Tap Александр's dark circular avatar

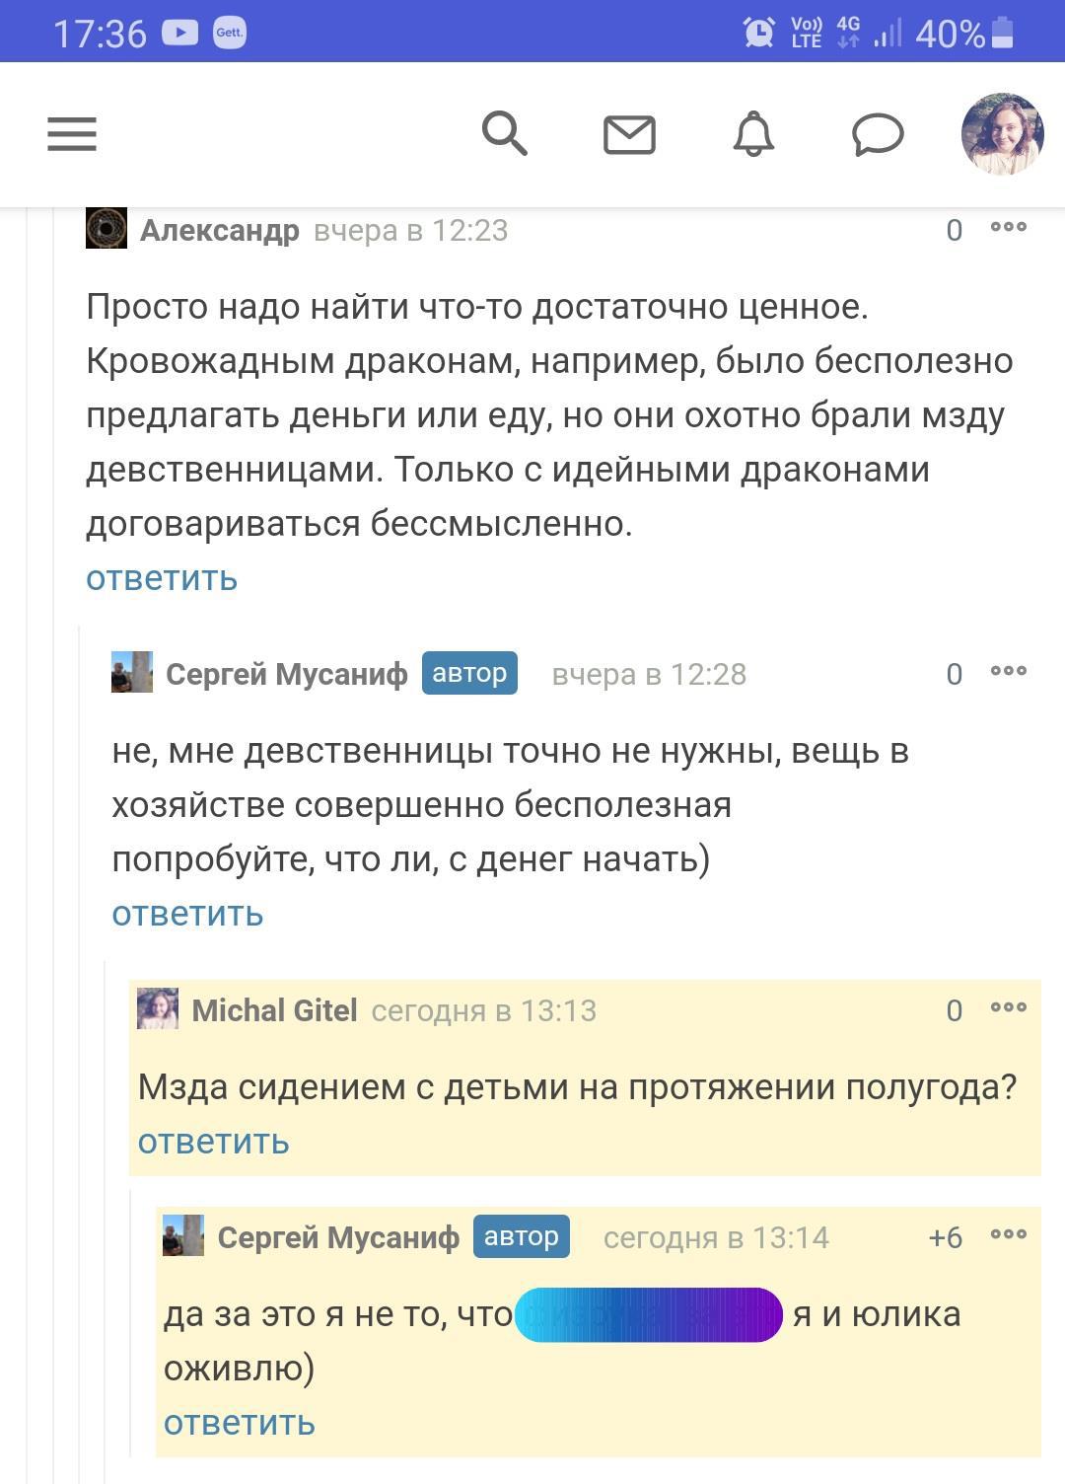(106, 228)
